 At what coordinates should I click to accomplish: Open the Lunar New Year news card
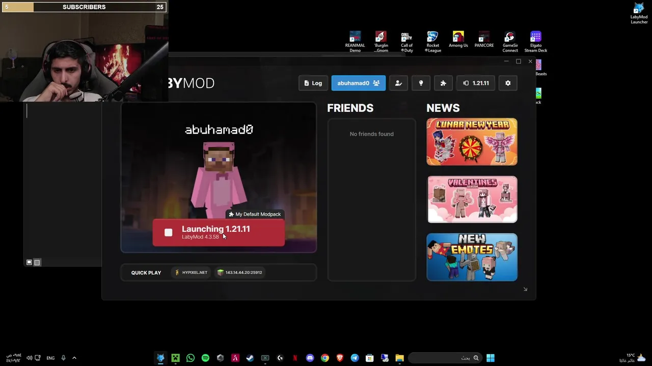click(x=472, y=142)
